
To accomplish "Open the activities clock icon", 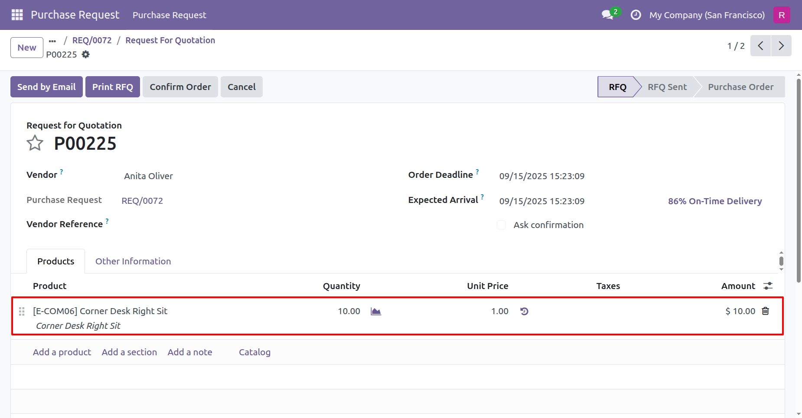I will 636,15.
